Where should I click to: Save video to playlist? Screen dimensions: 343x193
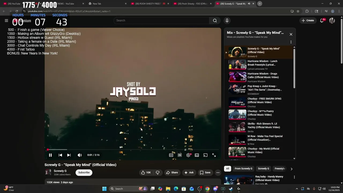click(205, 172)
